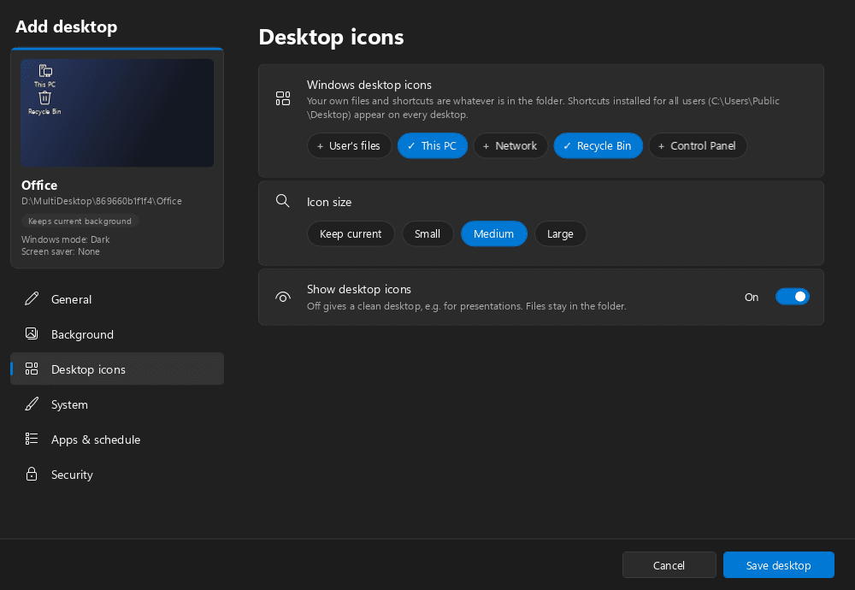Open the Background section
855x590 pixels.
coord(117,334)
